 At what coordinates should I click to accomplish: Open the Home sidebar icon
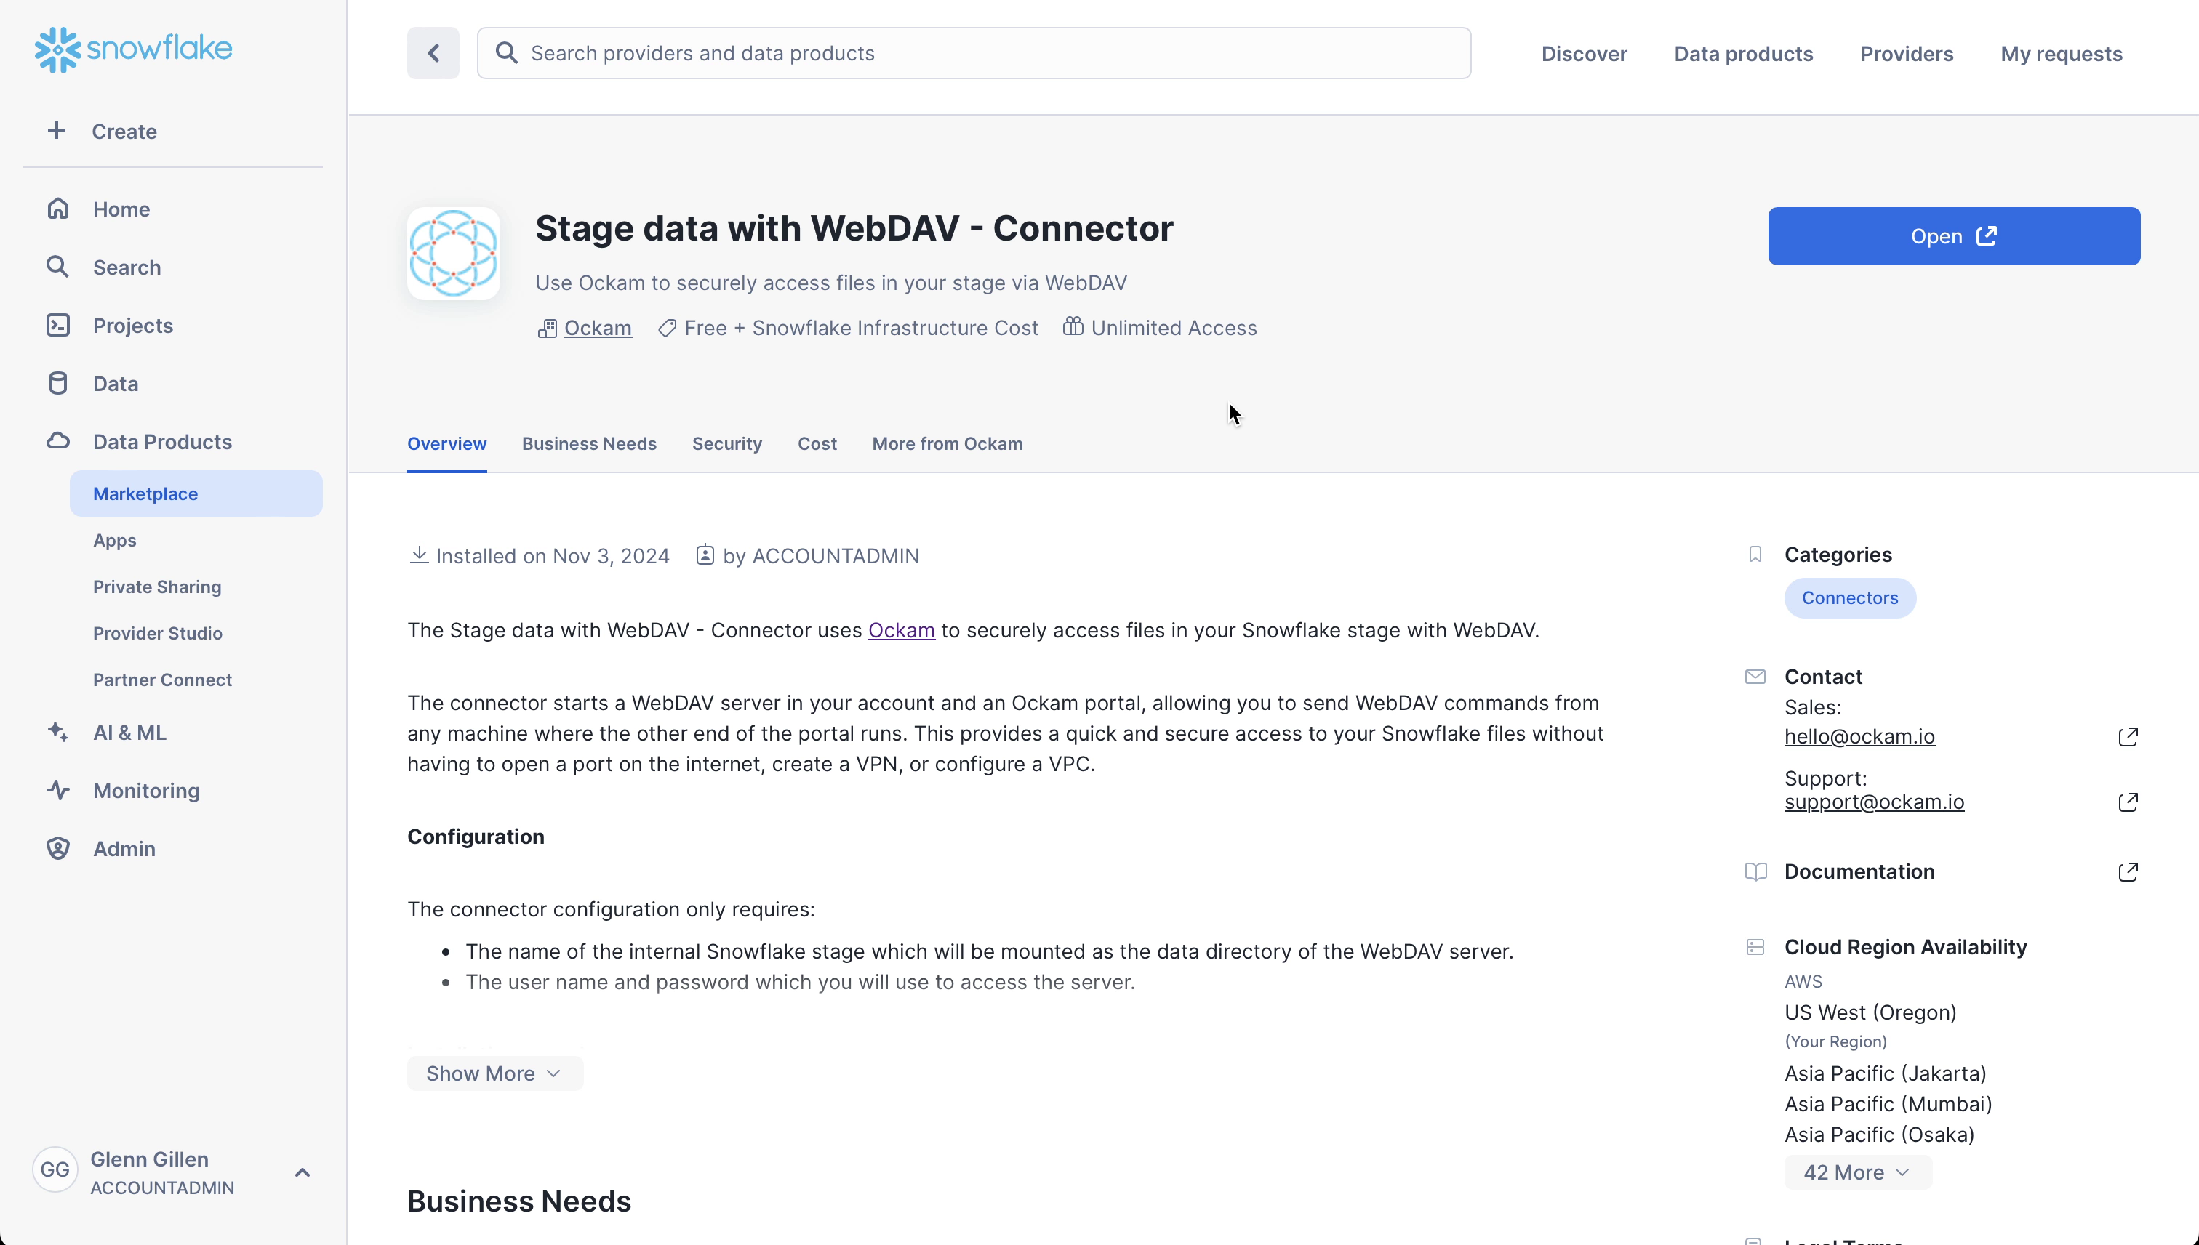58,209
